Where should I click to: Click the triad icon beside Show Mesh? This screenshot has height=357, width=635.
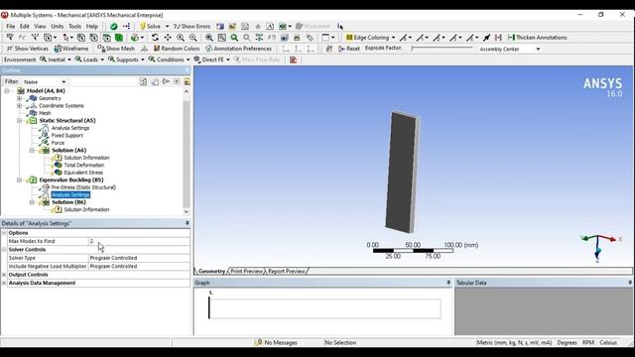tap(144, 49)
